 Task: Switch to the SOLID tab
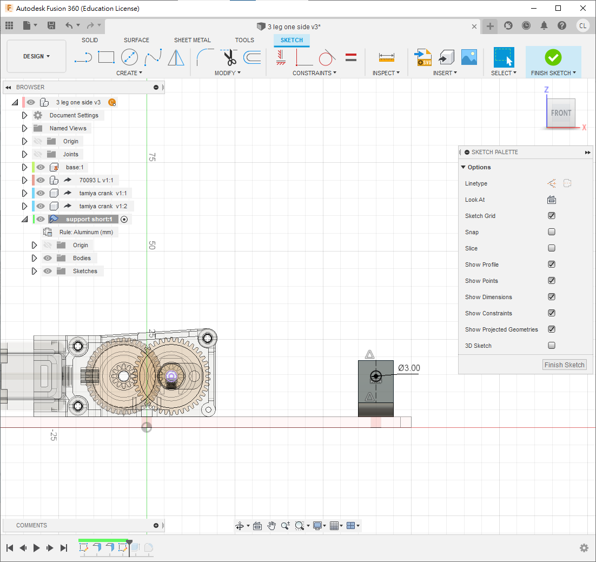point(90,40)
